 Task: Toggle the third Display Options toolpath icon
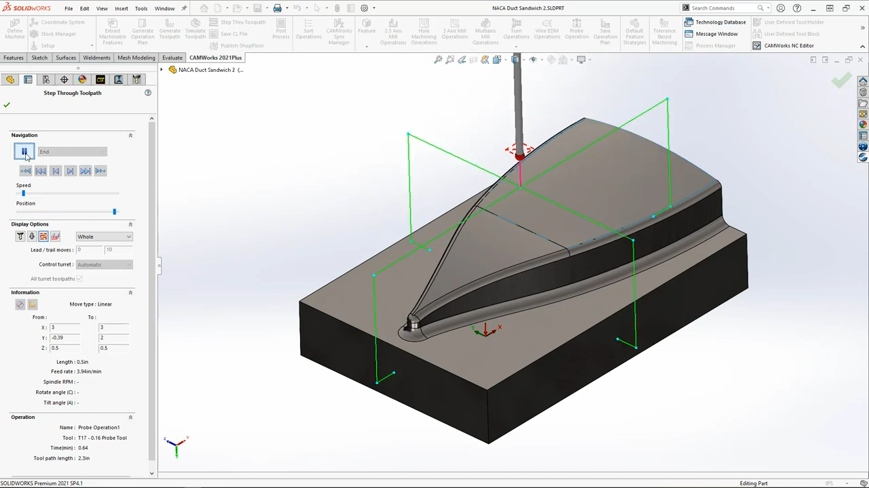[x=43, y=237]
